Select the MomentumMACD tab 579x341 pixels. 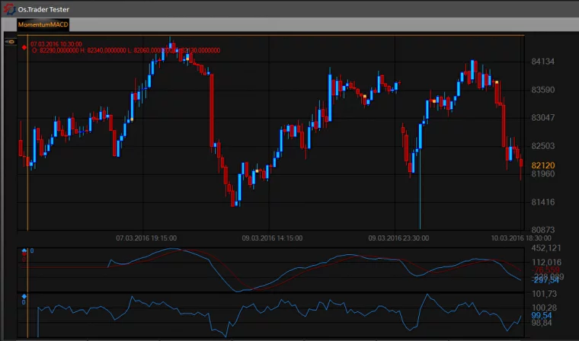click(x=43, y=24)
